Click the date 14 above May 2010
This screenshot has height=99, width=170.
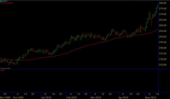(x=157, y=94)
